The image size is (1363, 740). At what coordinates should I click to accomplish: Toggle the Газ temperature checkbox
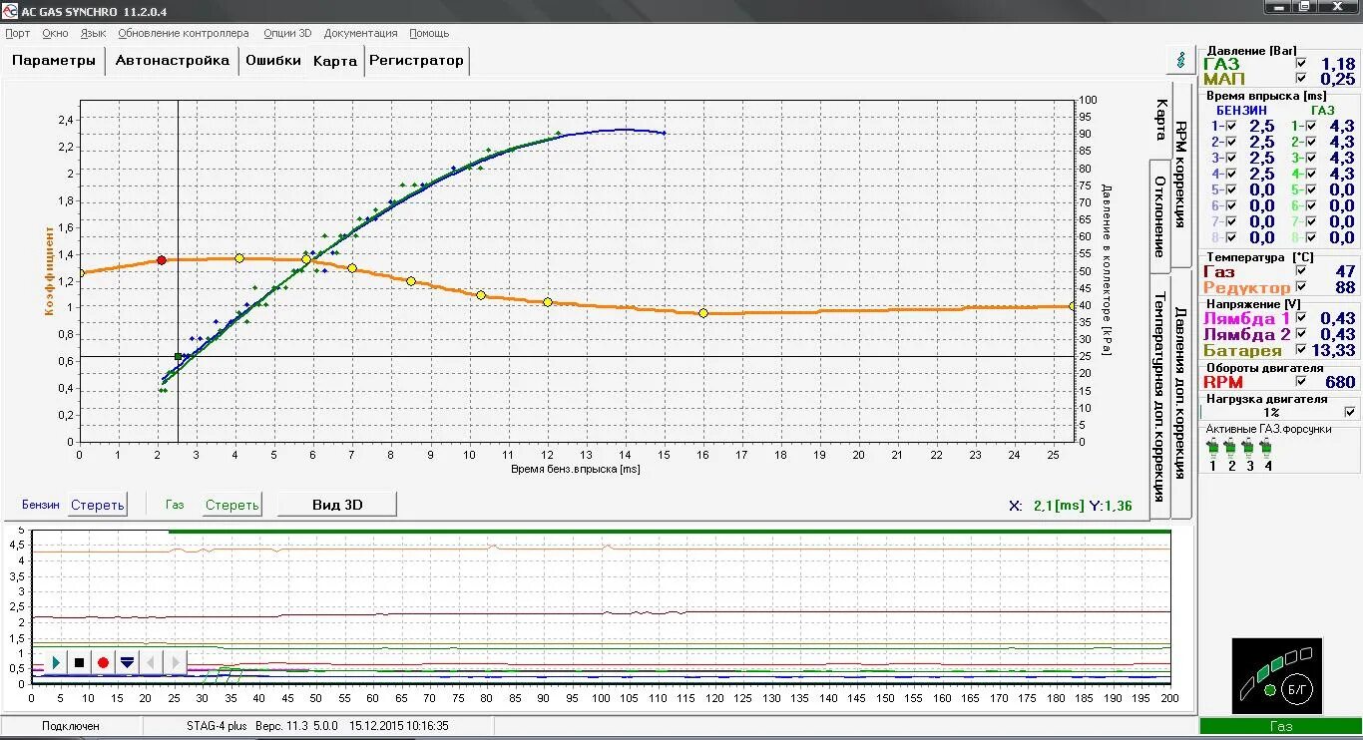click(x=1301, y=271)
